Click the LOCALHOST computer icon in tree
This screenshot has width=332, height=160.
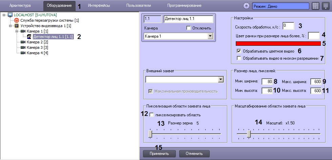point(10,15)
